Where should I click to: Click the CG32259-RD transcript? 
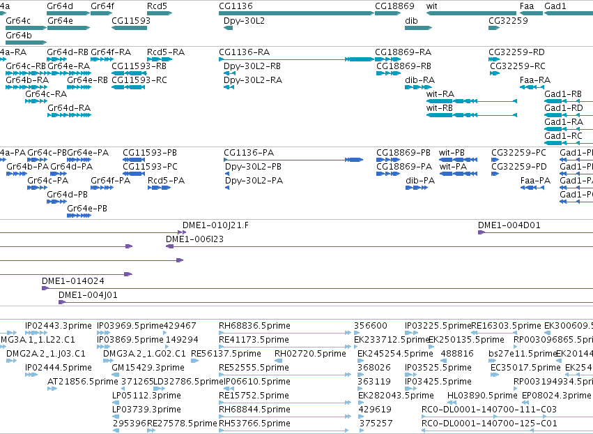(x=494, y=59)
